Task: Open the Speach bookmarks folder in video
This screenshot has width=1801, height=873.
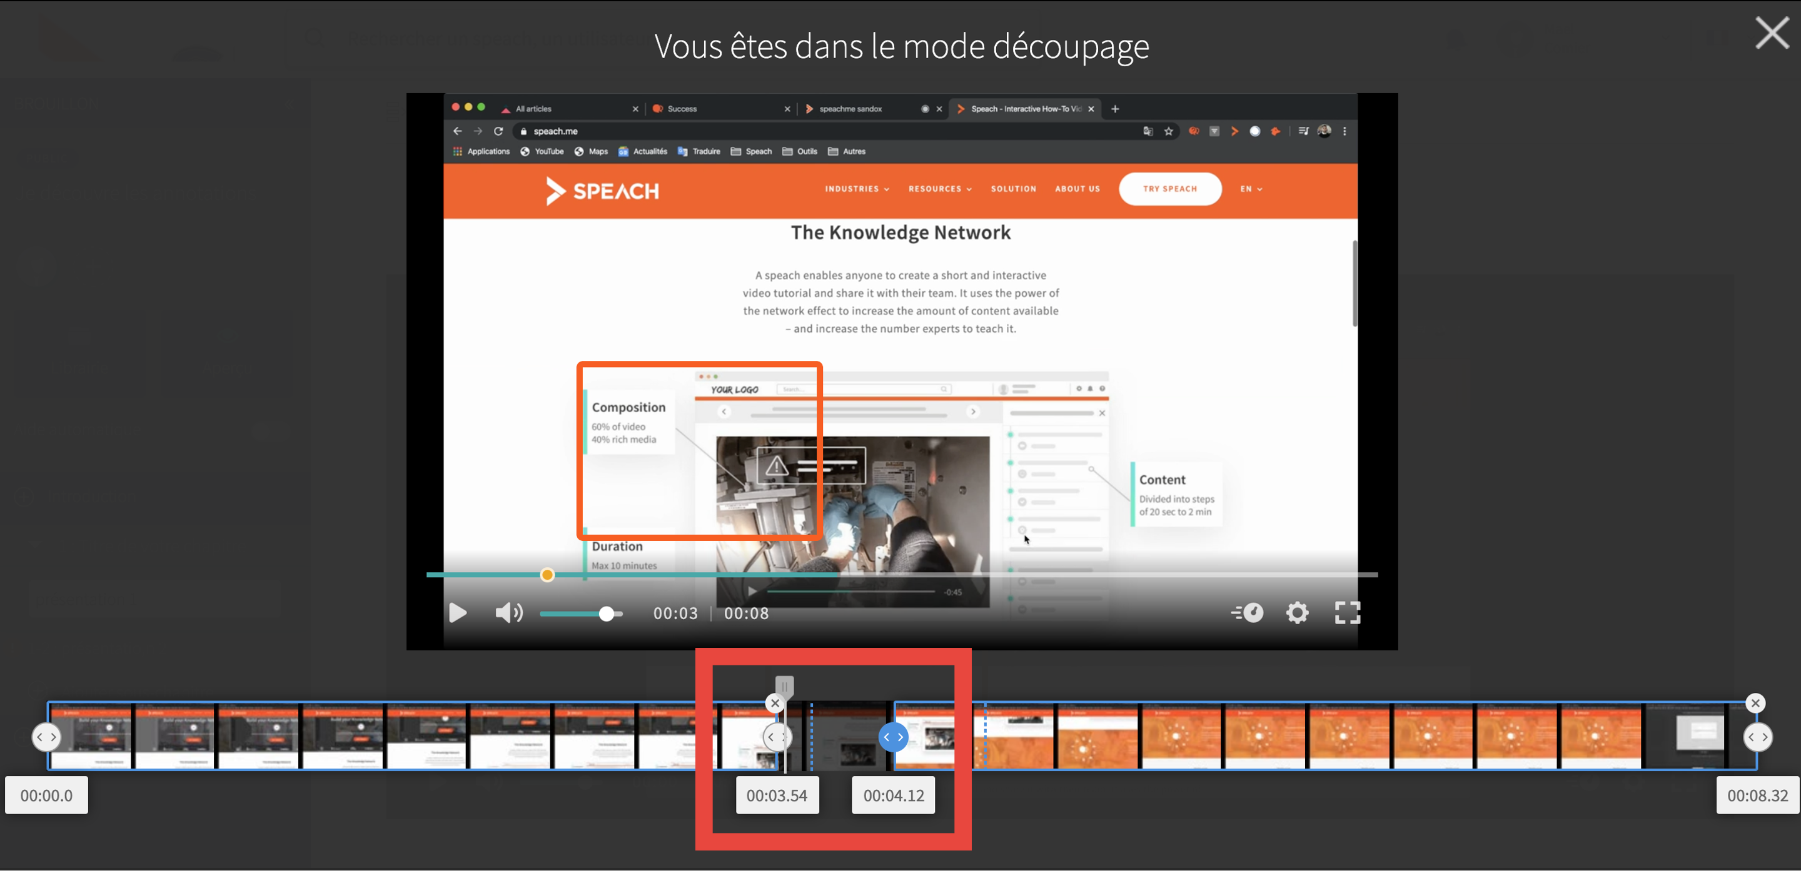Action: click(x=751, y=151)
